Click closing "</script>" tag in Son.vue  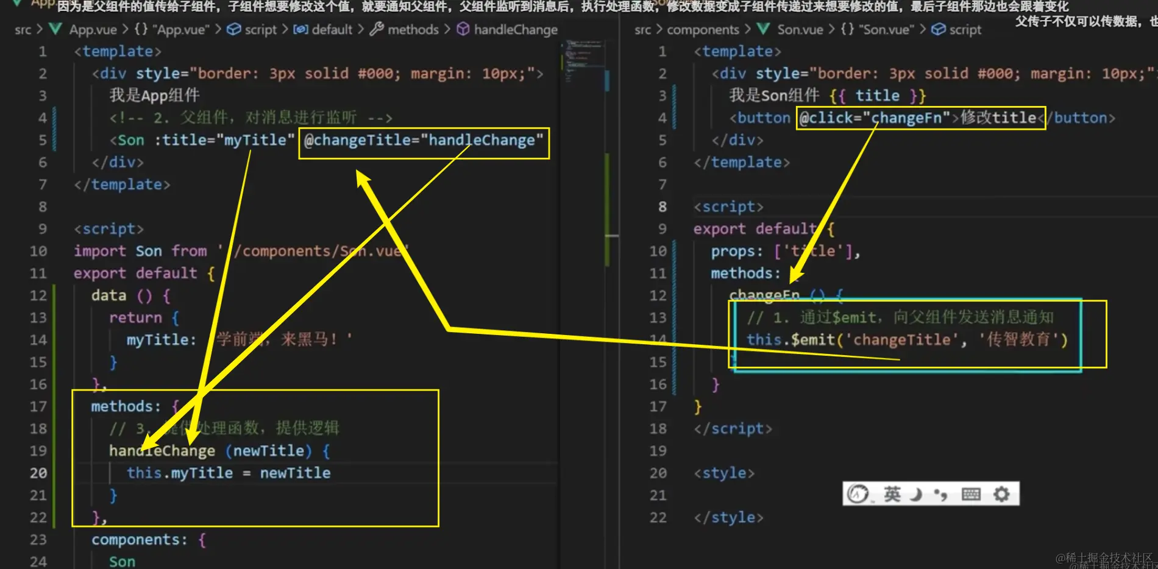coord(733,429)
